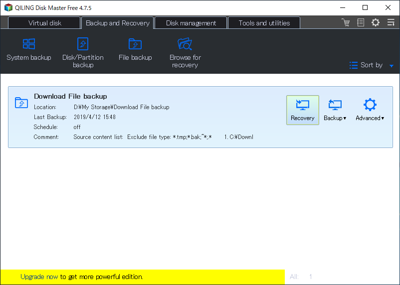Open the hamburger menu icon
The height and width of the screenshot is (285, 400).
tap(391, 22)
